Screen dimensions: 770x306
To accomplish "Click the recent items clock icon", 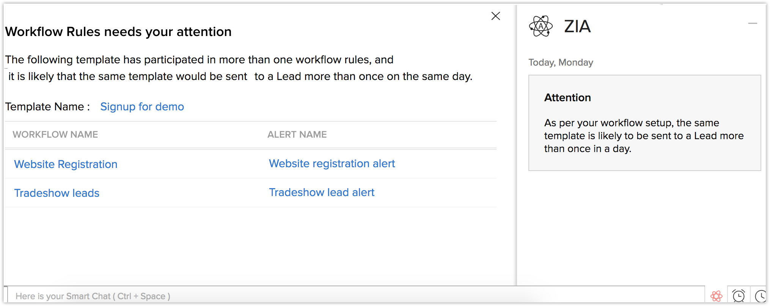I will point(760,296).
